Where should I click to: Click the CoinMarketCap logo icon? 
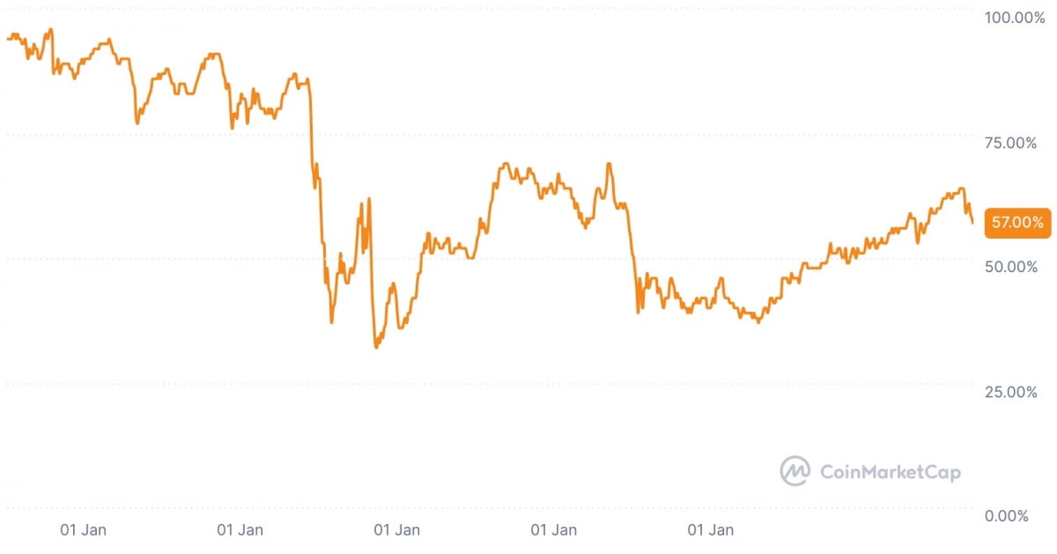coord(795,471)
